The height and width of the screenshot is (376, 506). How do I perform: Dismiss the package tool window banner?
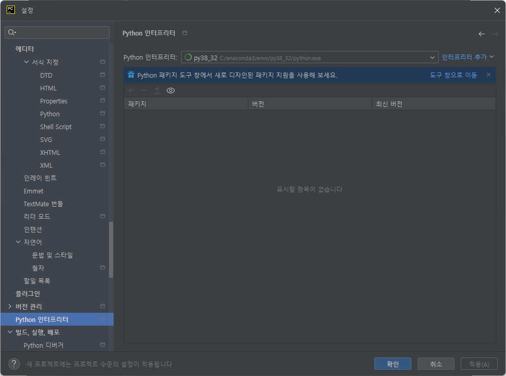[489, 75]
